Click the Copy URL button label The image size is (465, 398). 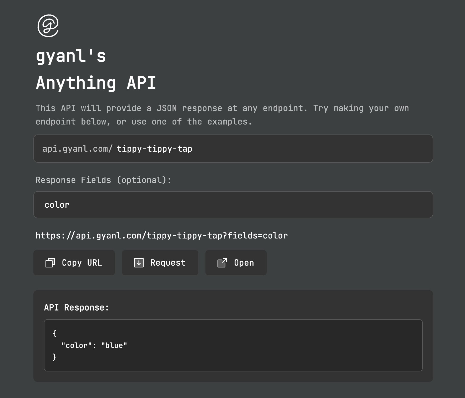tap(82, 263)
